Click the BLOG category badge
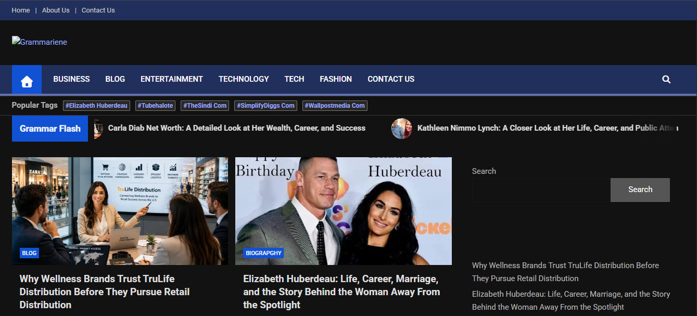The width and height of the screenshot is (697, 316). [29, 253]
